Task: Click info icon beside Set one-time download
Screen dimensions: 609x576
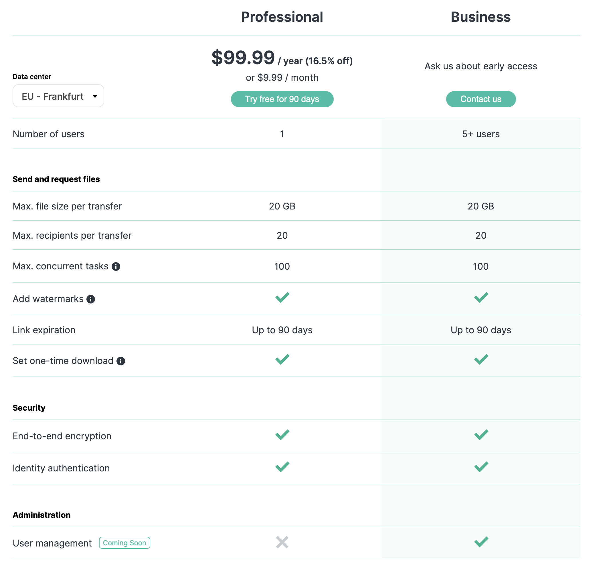Action: [x=121, y=361]
